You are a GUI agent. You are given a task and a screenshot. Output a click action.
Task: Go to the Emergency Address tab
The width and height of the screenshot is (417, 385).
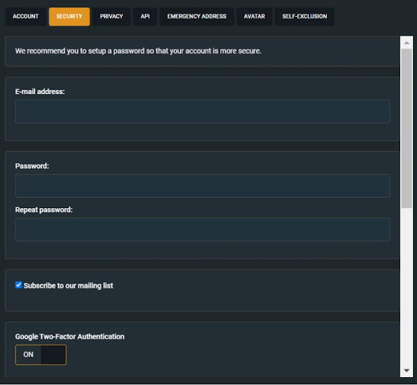(197, 16)
